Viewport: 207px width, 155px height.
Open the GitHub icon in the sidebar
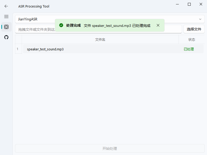pos(6,37)
